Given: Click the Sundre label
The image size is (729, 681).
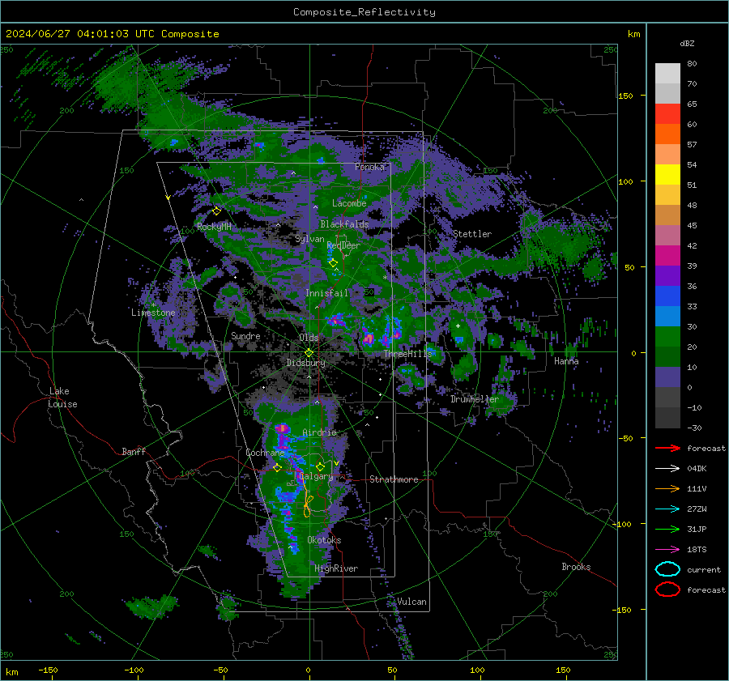Looking at the screenshot, I should tap(246, 335).
